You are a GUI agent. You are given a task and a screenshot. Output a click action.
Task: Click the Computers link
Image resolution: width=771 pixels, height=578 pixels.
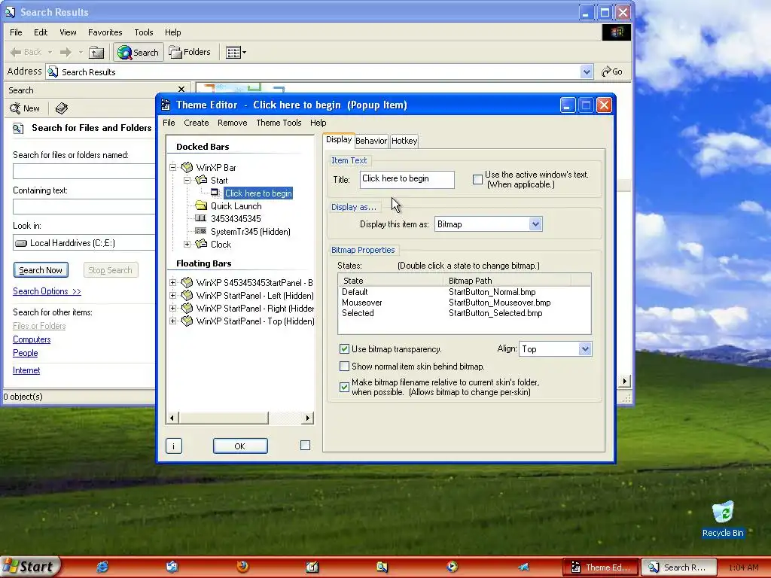point(32,339)
